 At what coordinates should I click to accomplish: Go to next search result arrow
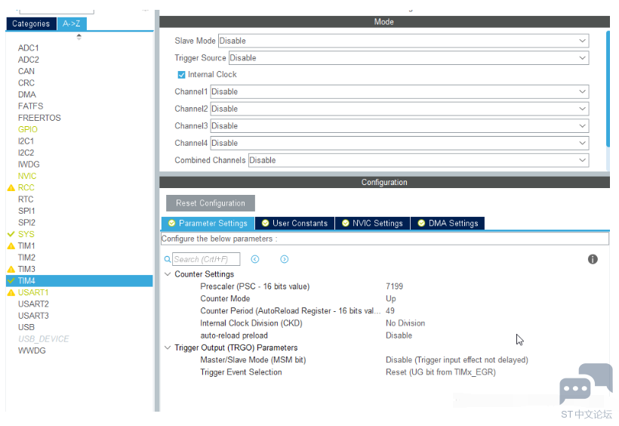click(x=285, y=259)
